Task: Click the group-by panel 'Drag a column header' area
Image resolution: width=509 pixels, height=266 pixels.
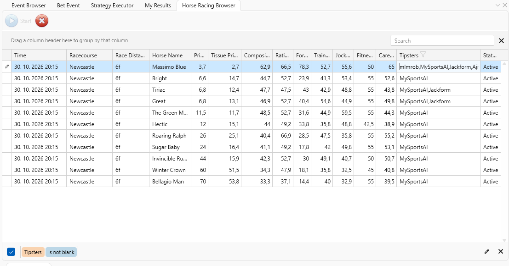Action: pyautogui.click(x=69, y=41)
